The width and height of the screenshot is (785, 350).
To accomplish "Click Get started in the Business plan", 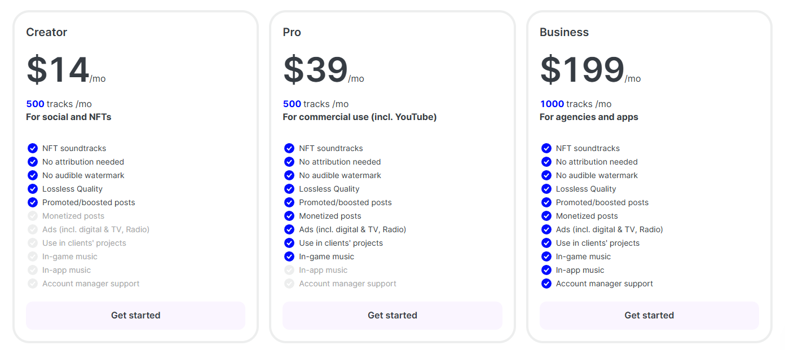I will 649,316.
